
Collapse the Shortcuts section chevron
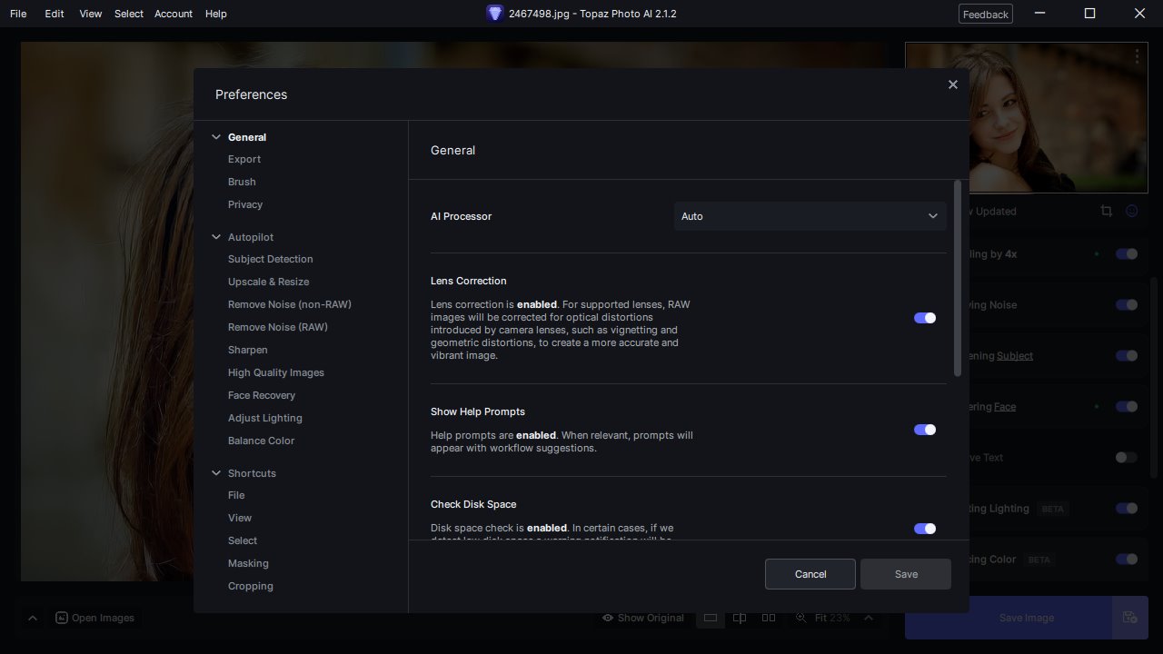click(x=216, y=473)
